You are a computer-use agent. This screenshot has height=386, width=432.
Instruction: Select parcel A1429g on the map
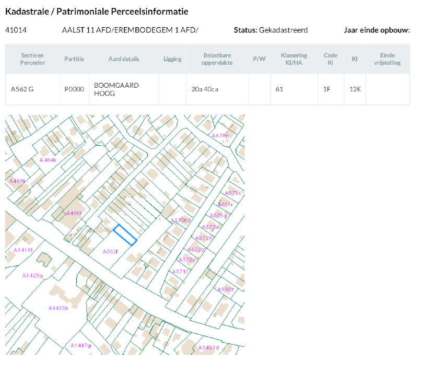[x=32, y=275]
